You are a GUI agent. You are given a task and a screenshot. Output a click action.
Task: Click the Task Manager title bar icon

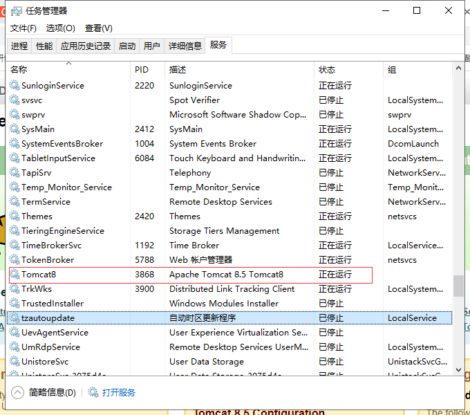click(16, 11)
